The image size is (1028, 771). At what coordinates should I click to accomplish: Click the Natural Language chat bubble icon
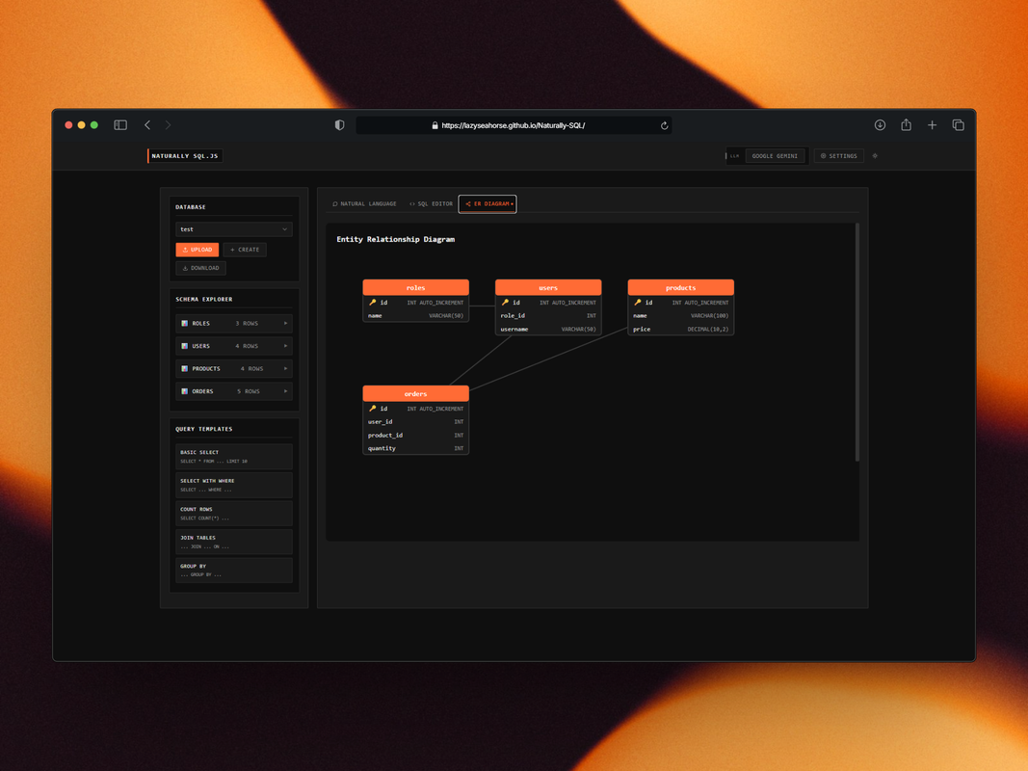pyautogui.click(x=335, y=204)
